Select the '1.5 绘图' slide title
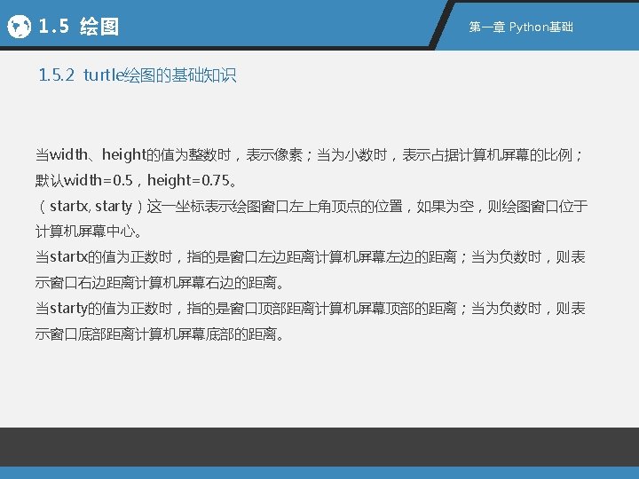 [79, 27]
